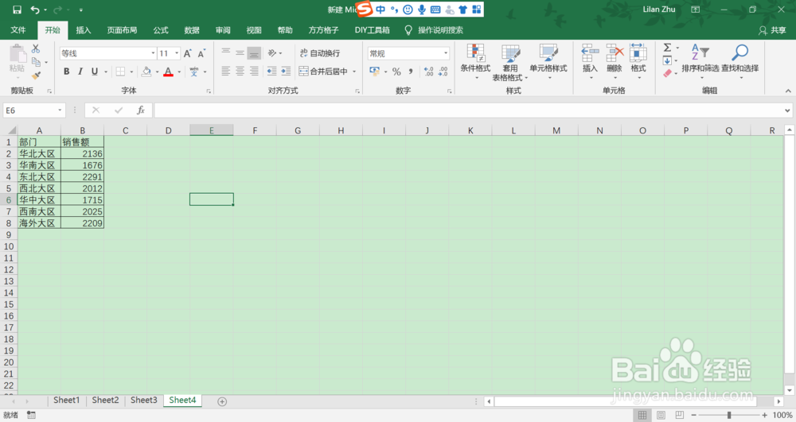796x422 pixels.
Task: Click the Cut scissors icon
Action: [x=36, y=48]
